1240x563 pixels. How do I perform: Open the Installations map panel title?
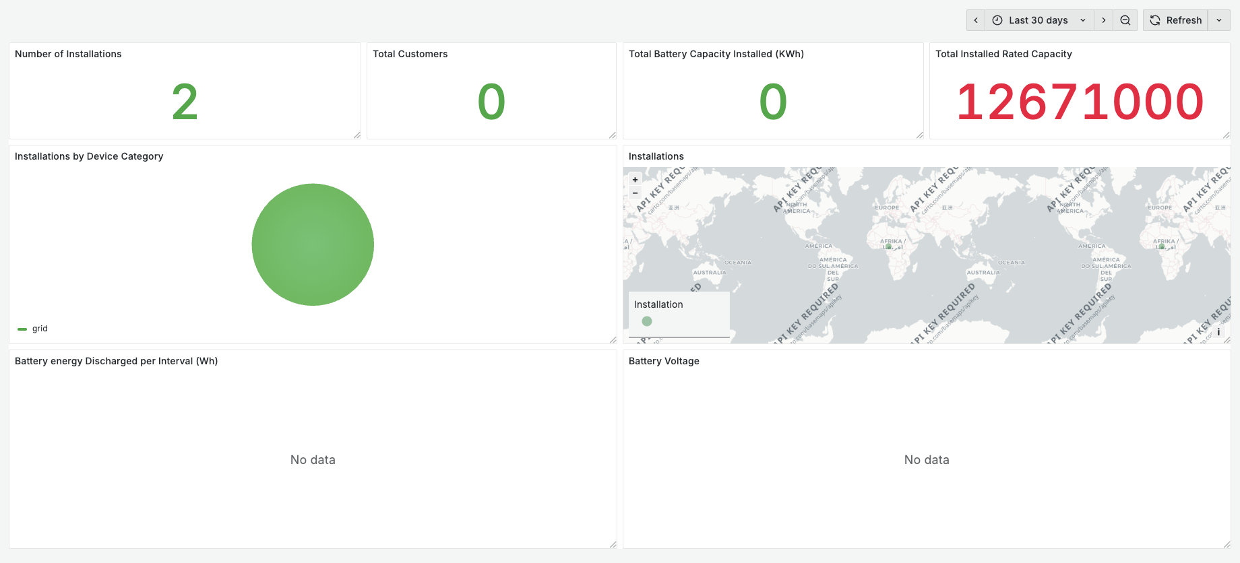[x=656, y=156]
